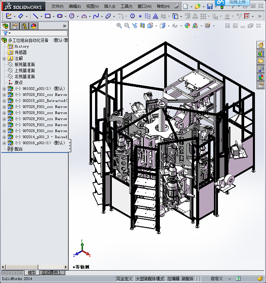Click the Zoom to Fit icon
Screen dimensions: 266x283
tap(119, 25)
